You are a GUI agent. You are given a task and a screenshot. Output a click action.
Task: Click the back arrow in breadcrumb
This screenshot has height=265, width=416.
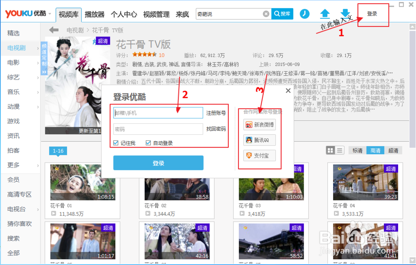coord(54,30)
